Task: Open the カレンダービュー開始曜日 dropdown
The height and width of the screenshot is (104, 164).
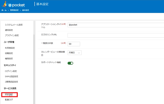Action: click(x=74, y=53)
